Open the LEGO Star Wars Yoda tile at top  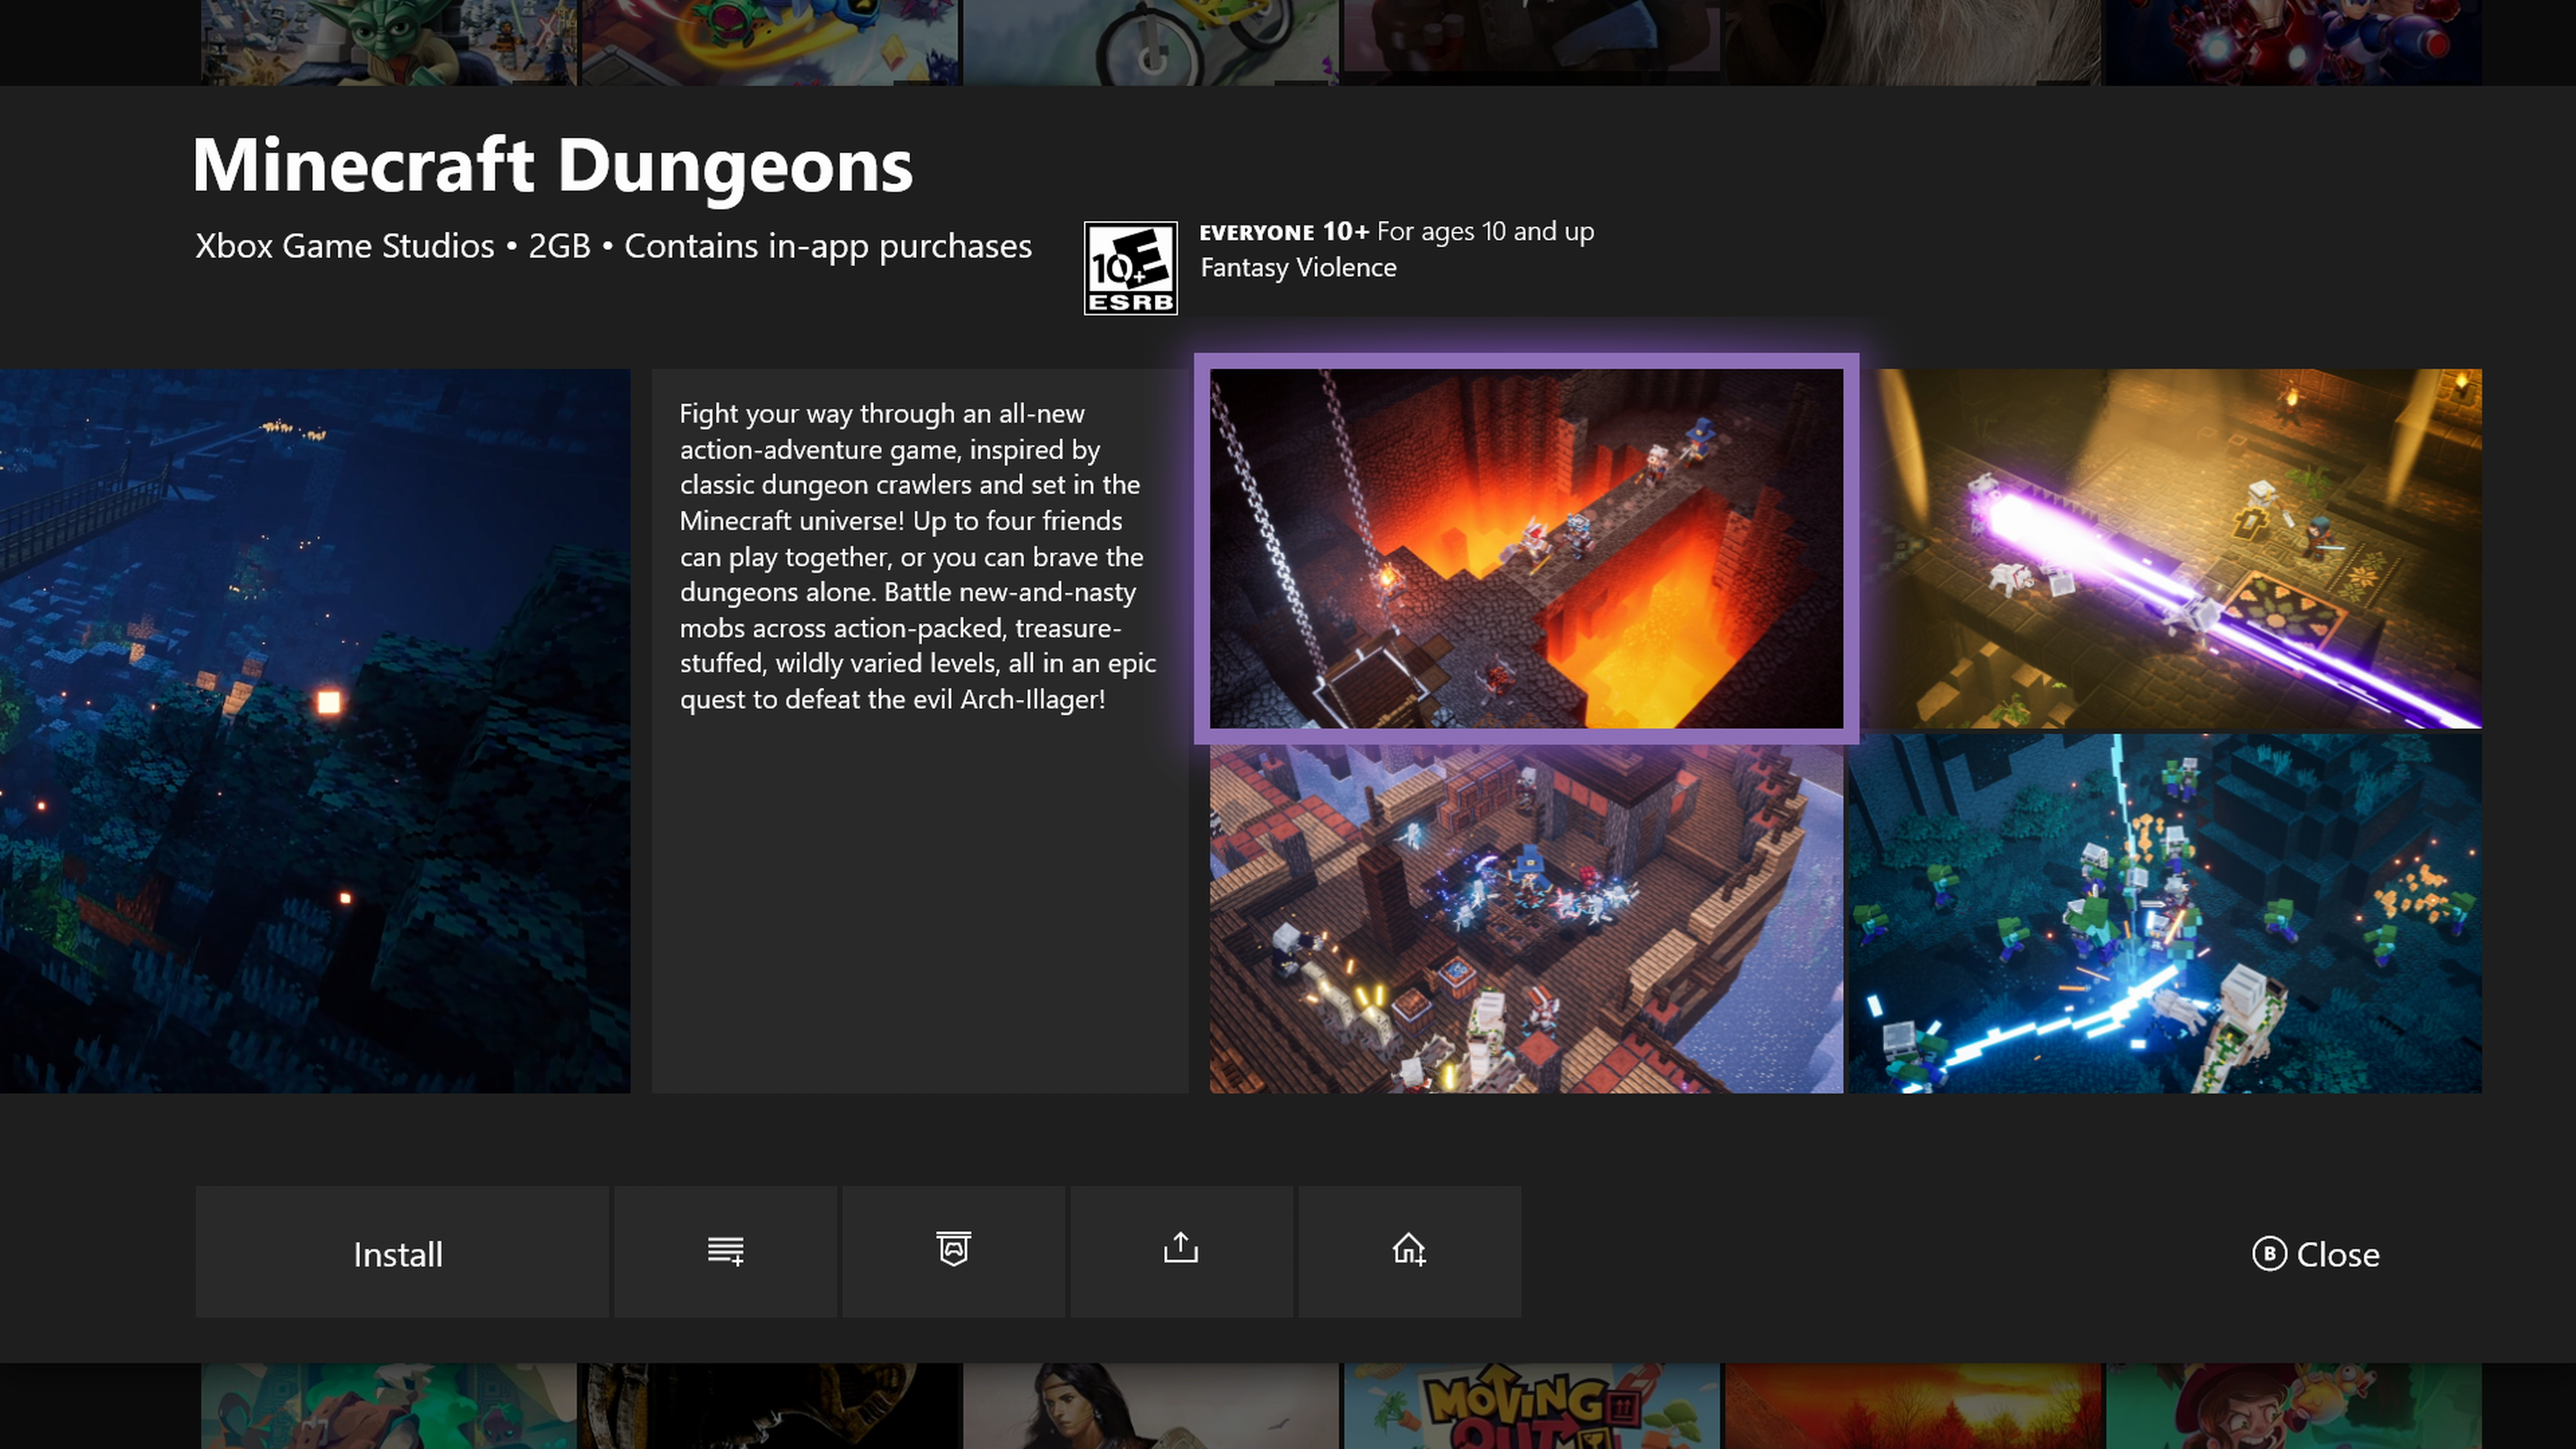(389, 42)
